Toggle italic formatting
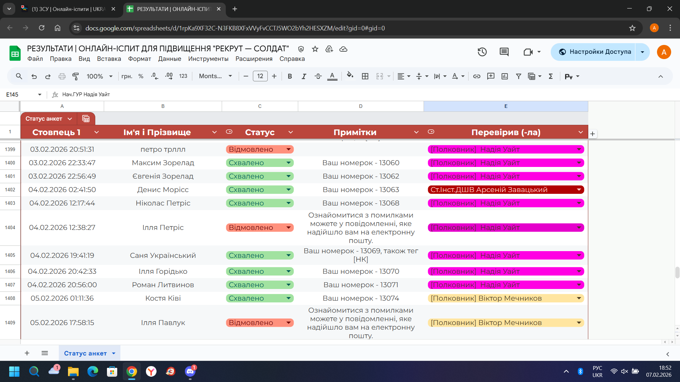Screen dimensions: 680x382 pos(304,76)
